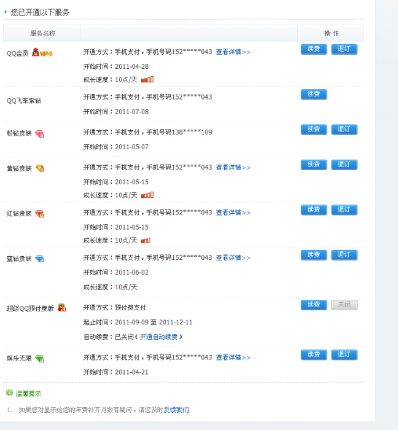Image resolution: width=398 pixels, height=430 pixels.
Task: Renew 娱乐无限 with 续费 button
Action: (314, 355)
